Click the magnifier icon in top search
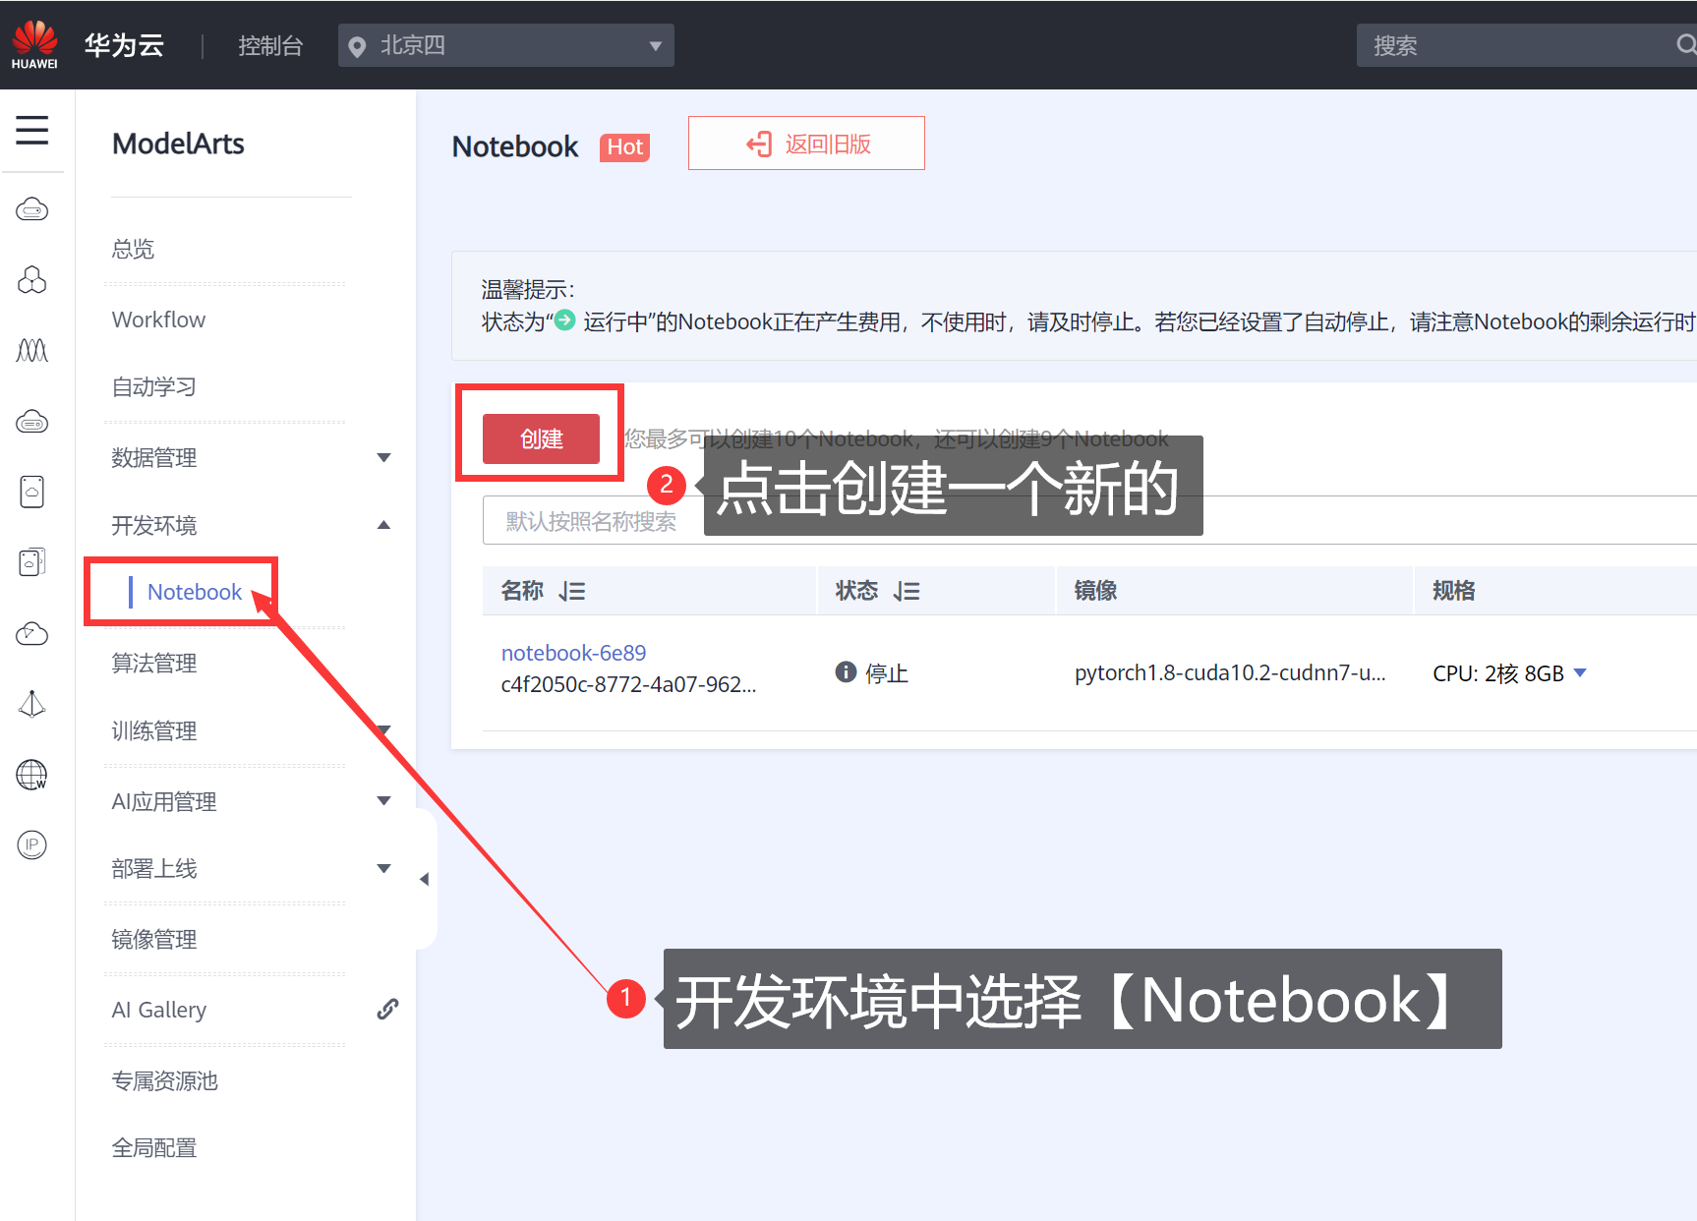The height and width of the screenshot is (1221, 1697). coord(1685,45)
